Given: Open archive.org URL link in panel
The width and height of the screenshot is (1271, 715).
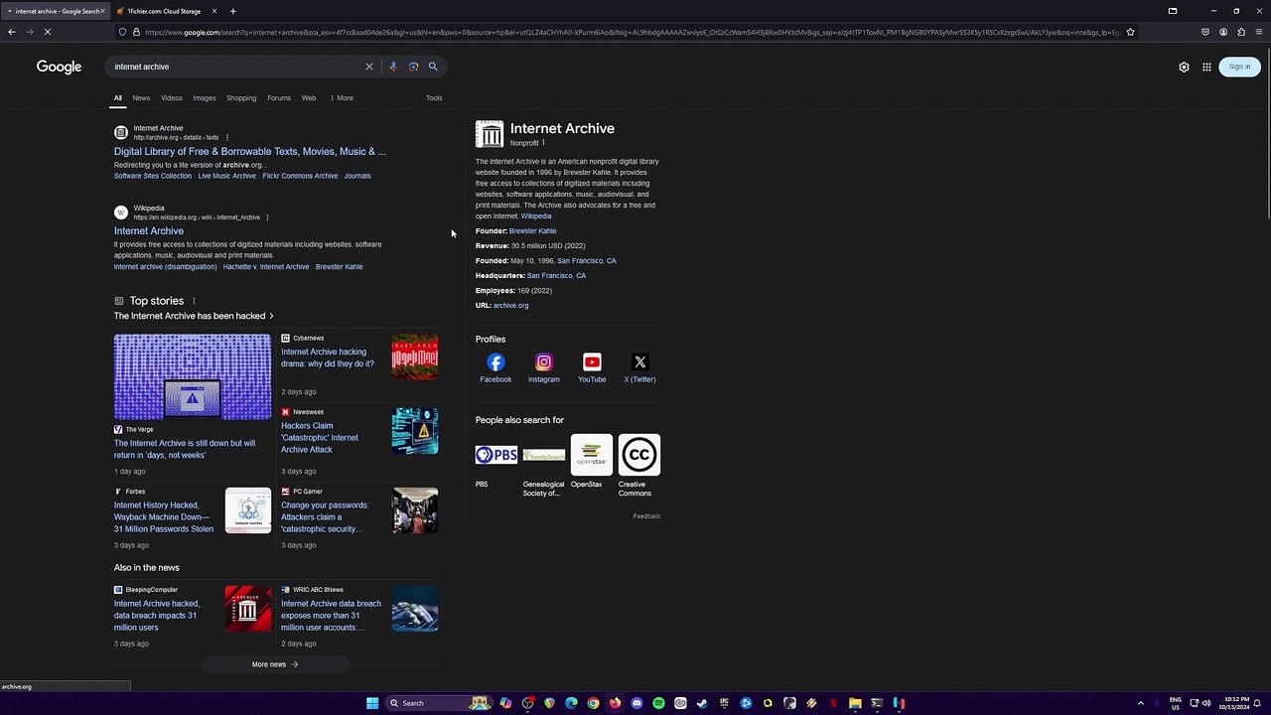Looking at the screenshot, I should (510, 305).
